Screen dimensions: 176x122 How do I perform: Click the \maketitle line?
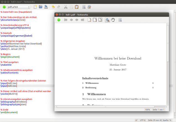tap(6, 65)
